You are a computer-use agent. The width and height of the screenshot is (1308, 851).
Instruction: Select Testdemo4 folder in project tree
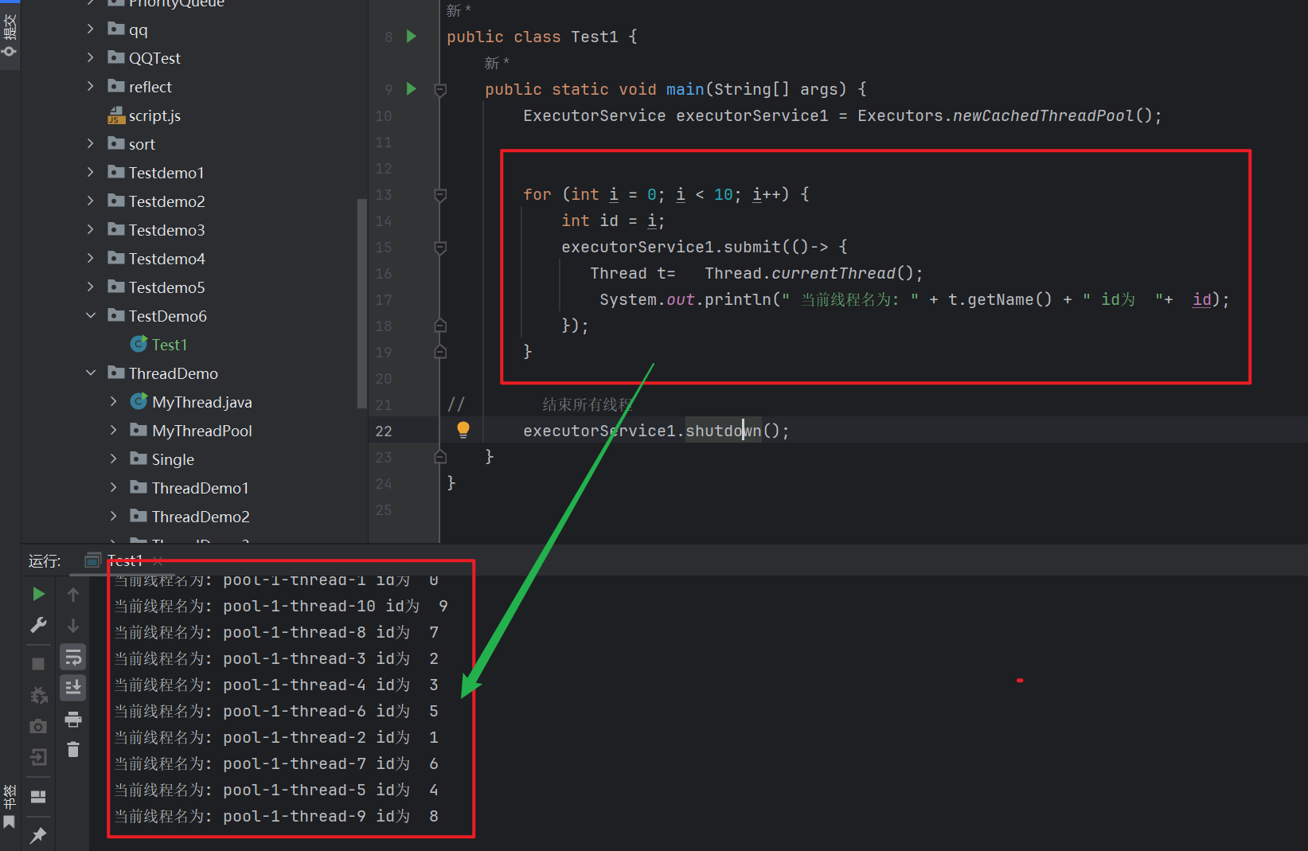pos(156,259)
